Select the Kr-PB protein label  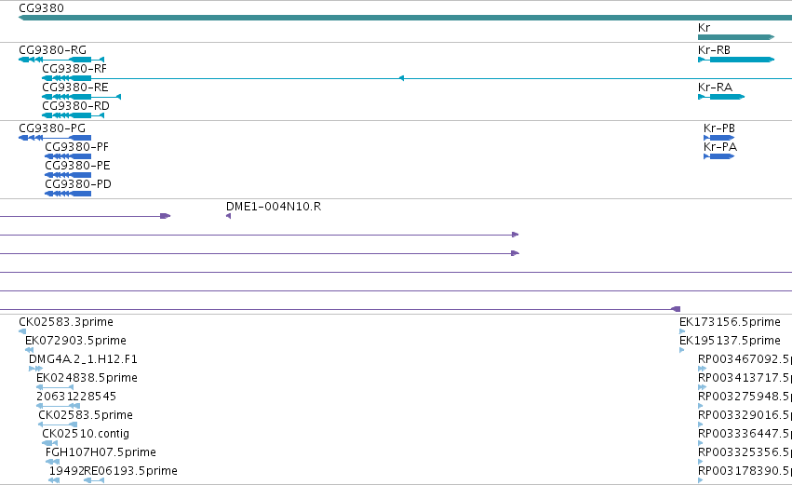tap(719, 128)
